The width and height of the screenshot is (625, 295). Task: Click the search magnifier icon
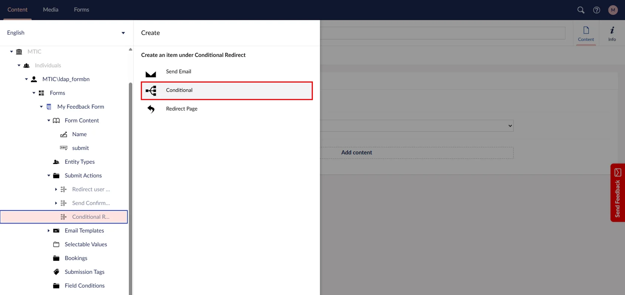click(x=581, y=10)
